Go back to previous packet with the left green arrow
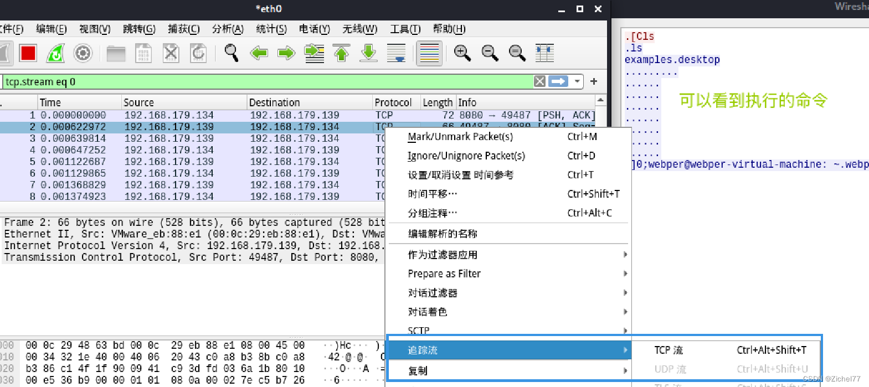 (x=259, y=53)
